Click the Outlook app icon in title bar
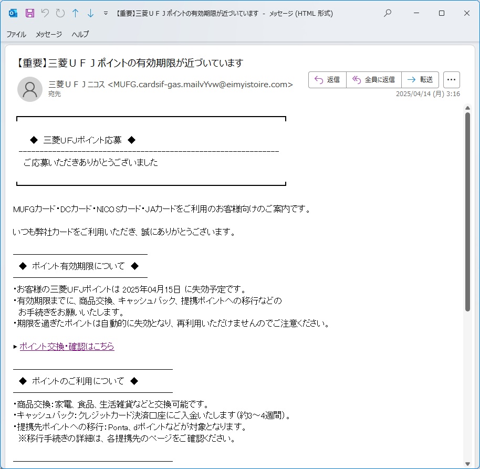 pos(13,13)
